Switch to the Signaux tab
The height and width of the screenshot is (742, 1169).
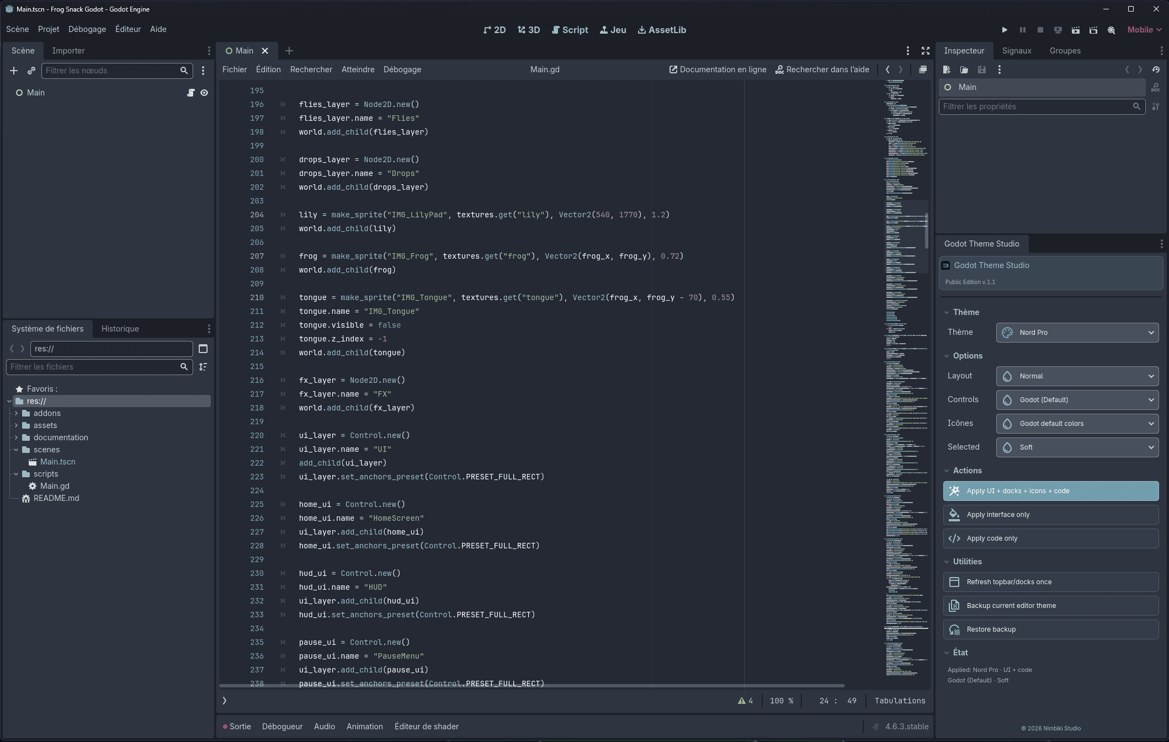(1017, 51)
